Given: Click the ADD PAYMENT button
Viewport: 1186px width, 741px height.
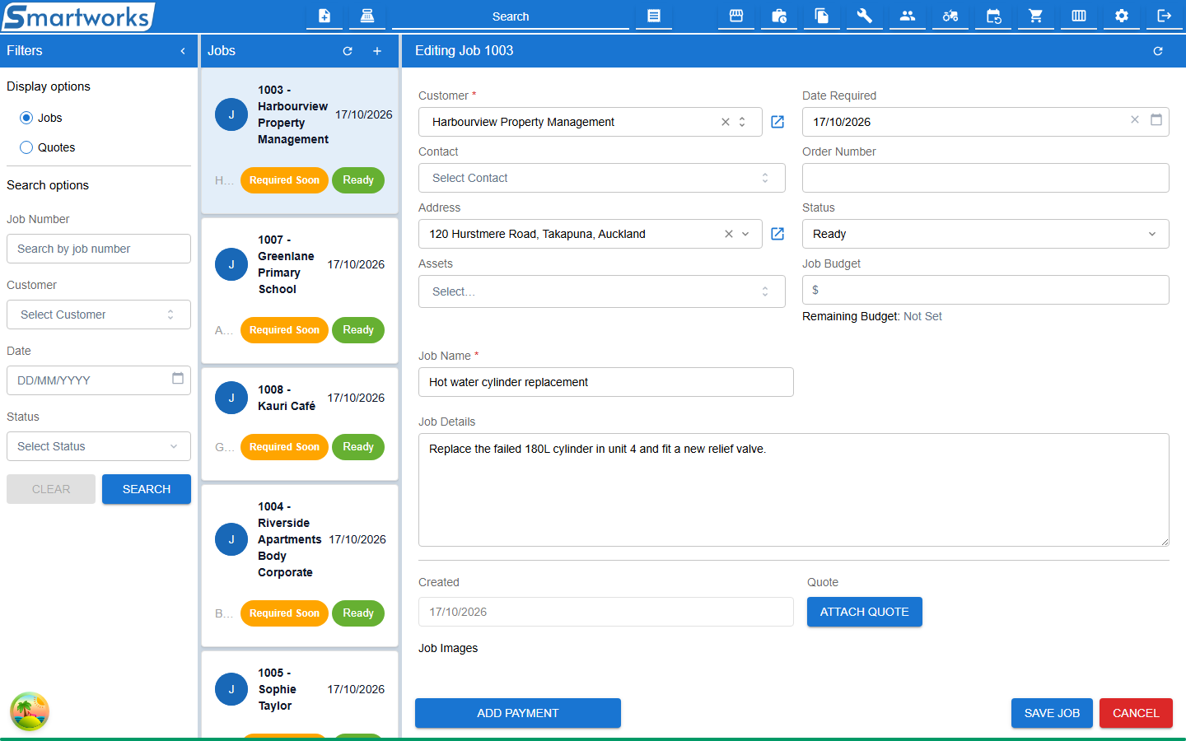Looking at the screenshot, I should click(518, 713).
